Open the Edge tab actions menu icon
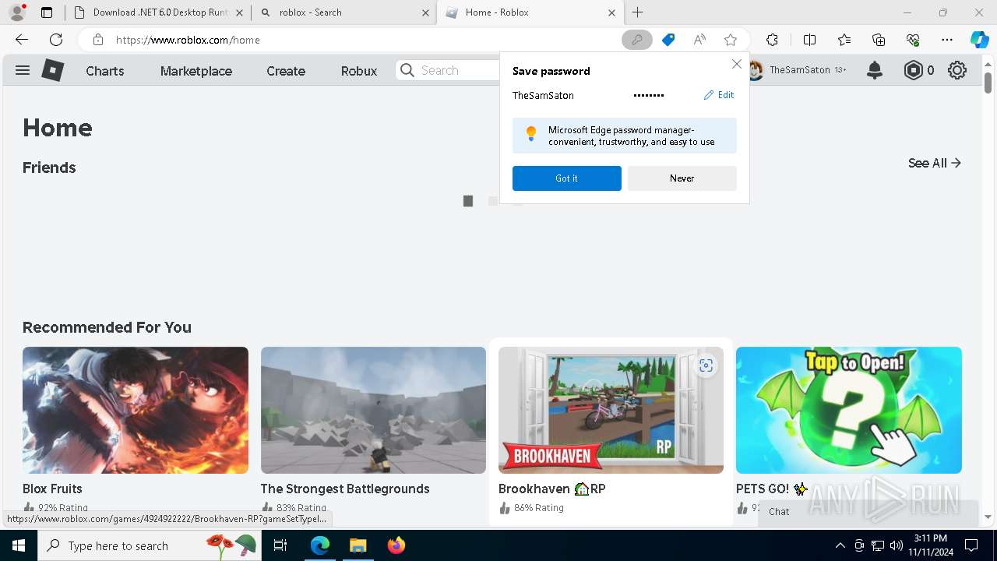Image resolution: width=997 pixels, height=561 pixels. [x=47, y=12]
